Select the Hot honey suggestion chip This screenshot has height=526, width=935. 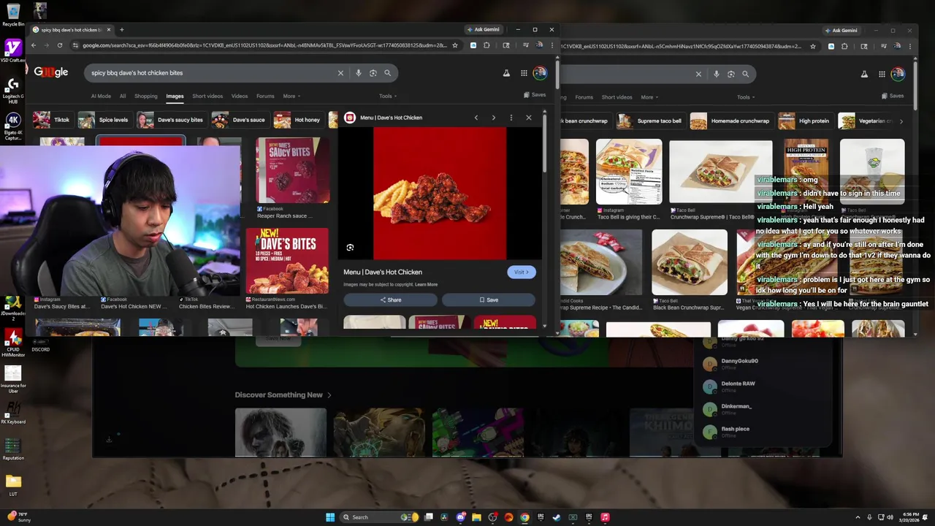click(x=298, y=120)
